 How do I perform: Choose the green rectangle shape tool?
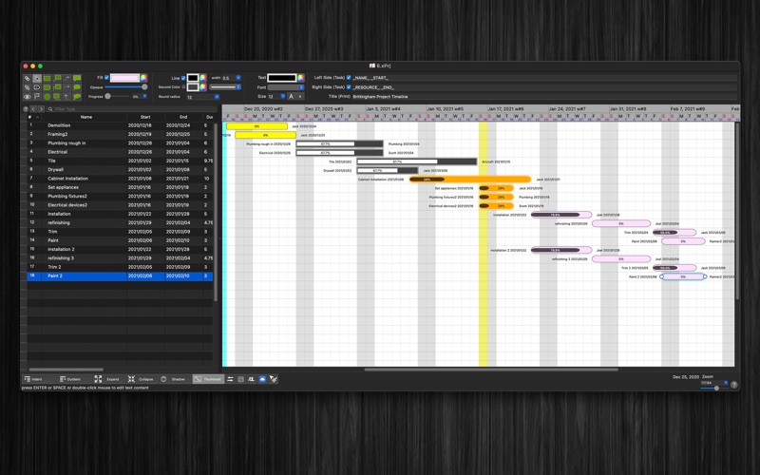[x=47, y=78]
